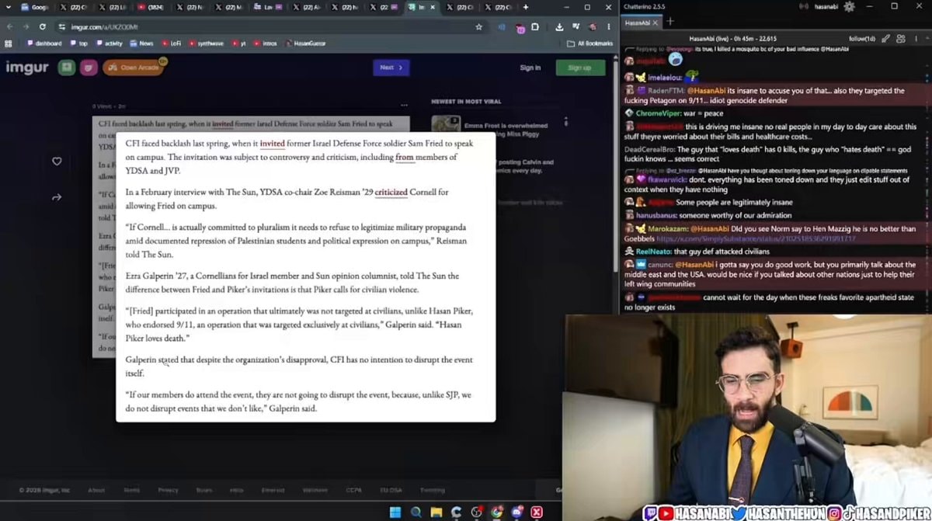The width and height of the screenshot is (932, 521).
Task: Open a new browser tab
Action: pos(526,7)
